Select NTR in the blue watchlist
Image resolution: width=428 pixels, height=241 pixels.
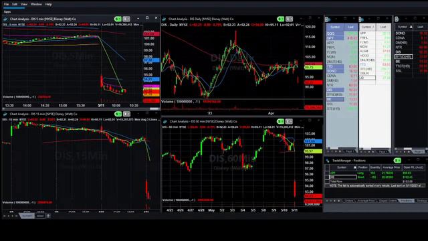pos(335,85)
